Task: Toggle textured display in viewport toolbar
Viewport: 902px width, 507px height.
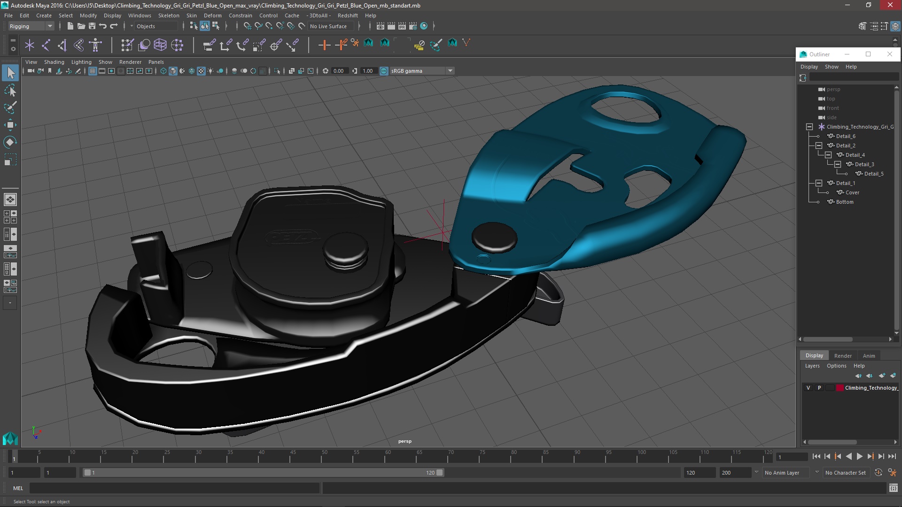Action: (201, 71)
